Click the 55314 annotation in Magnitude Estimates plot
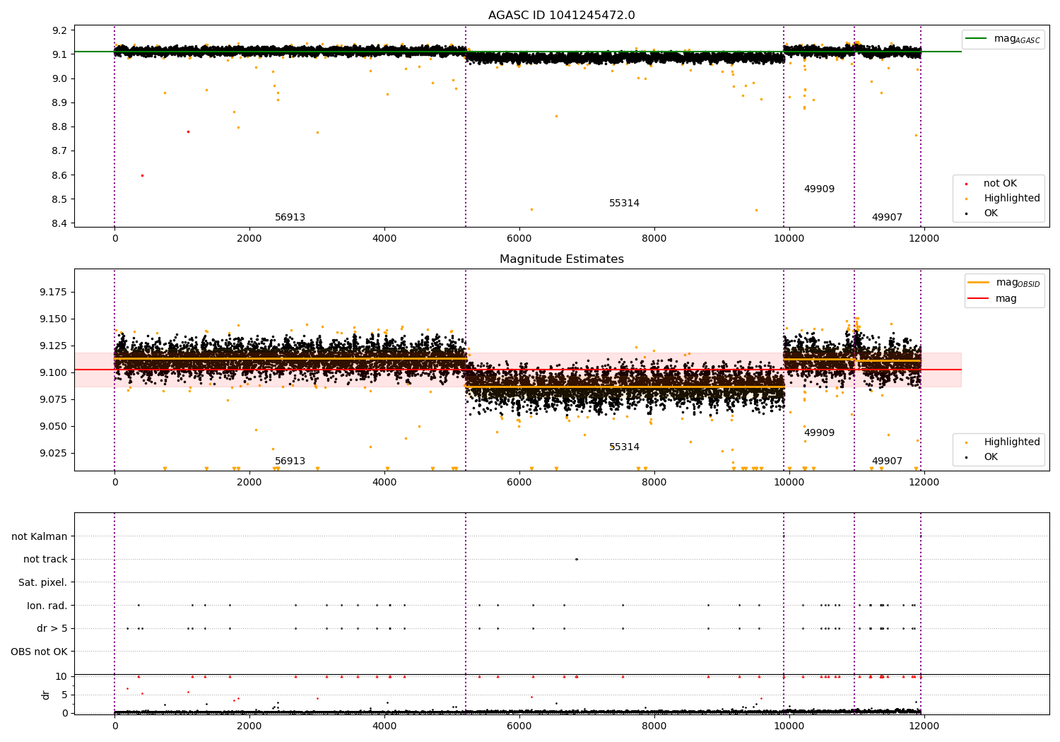The width and height of the screenshot is (1060, 742). click(624, 447)
